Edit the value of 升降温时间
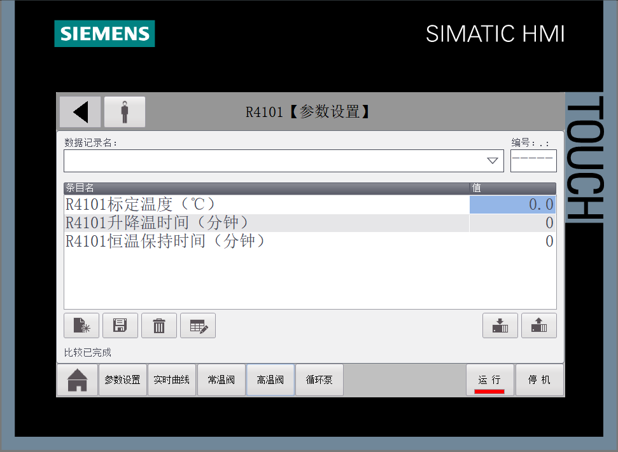This screenshot has width=618, height=452. [513, 223]
